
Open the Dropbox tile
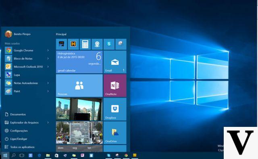(115, 109)
